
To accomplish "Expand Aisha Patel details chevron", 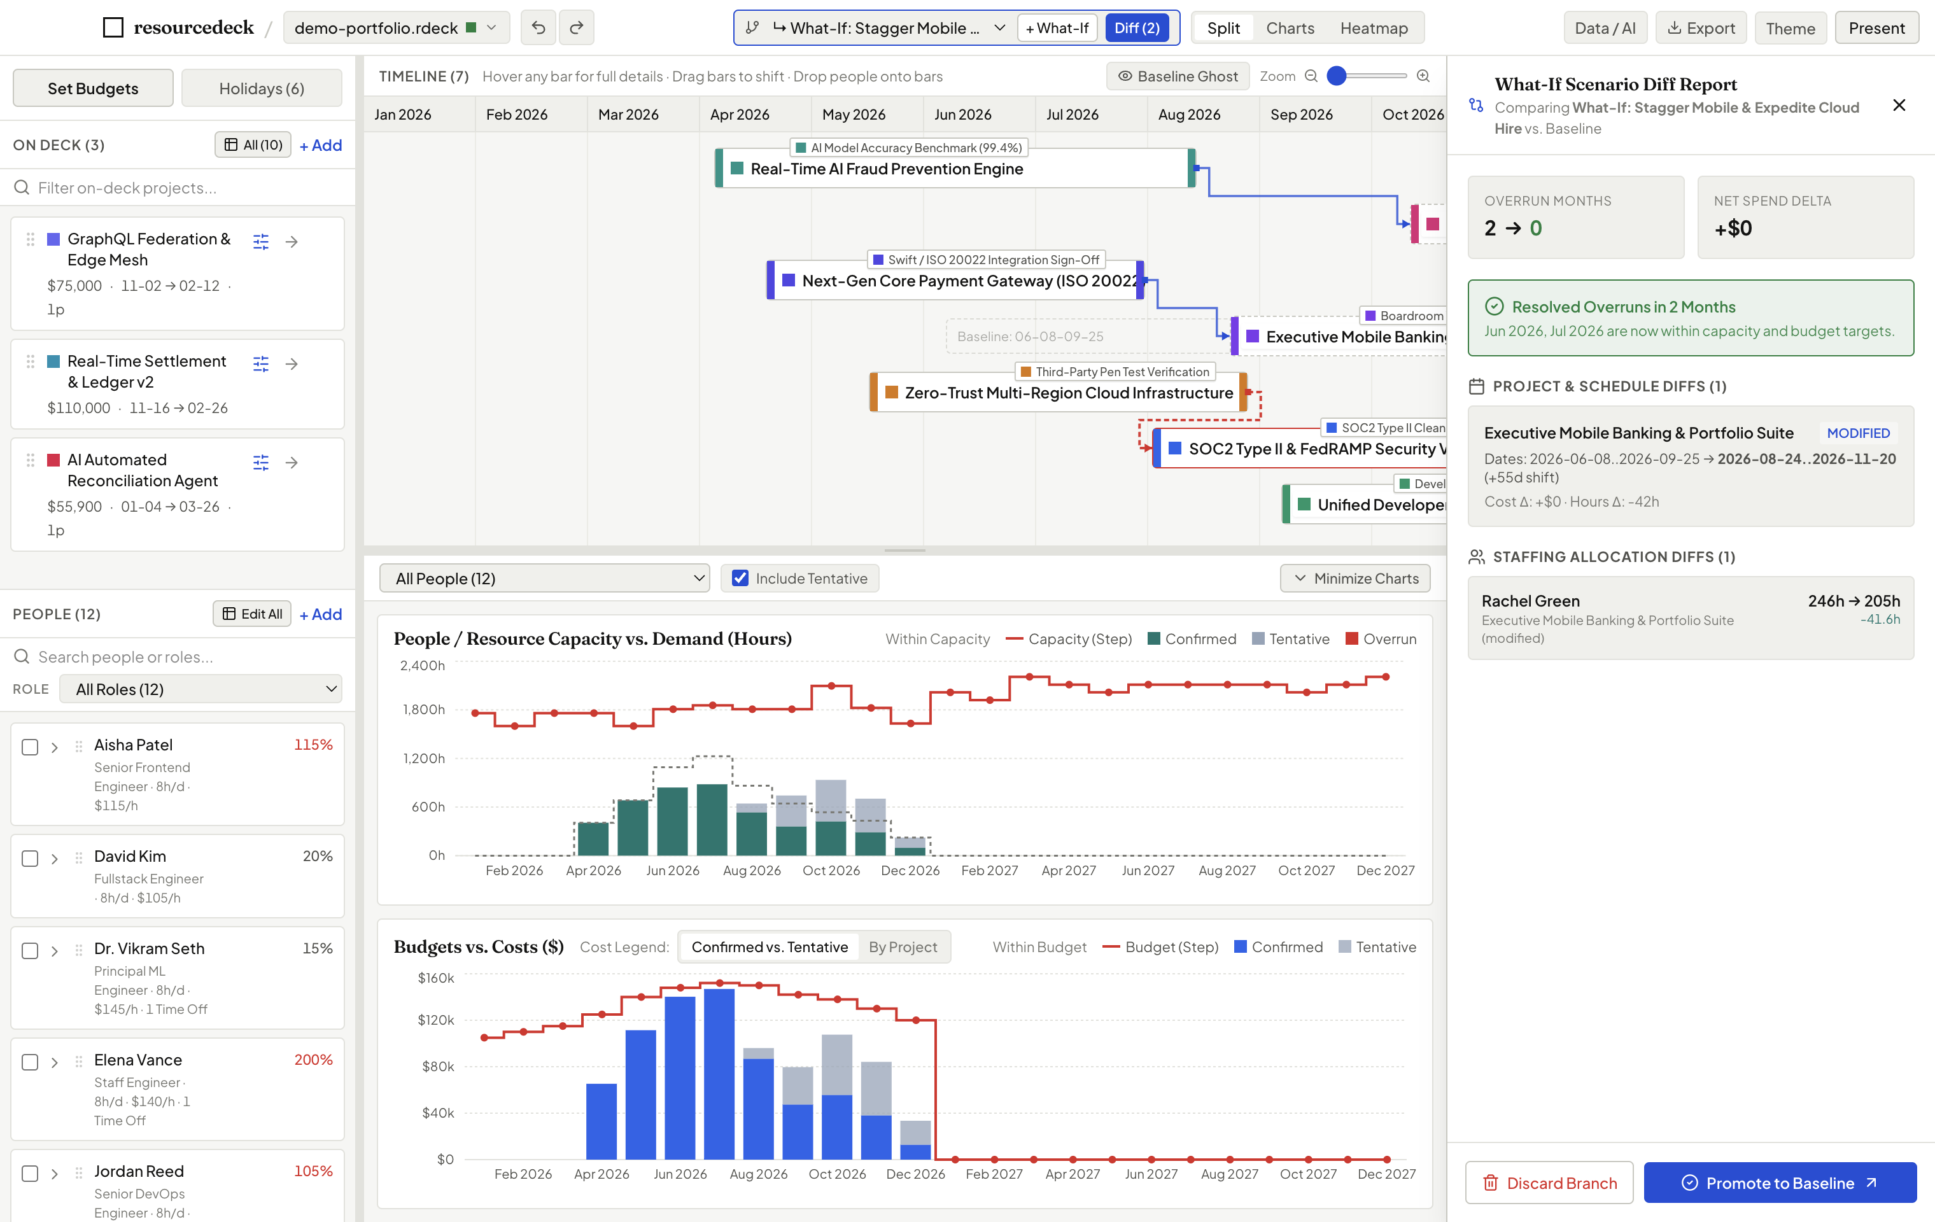I will coord(55,747).
